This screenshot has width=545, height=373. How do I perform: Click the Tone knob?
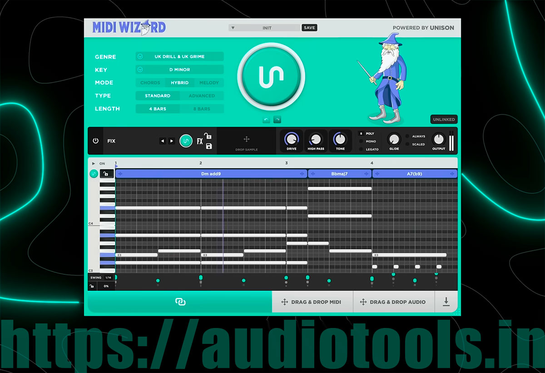click(x=340, y=139)
